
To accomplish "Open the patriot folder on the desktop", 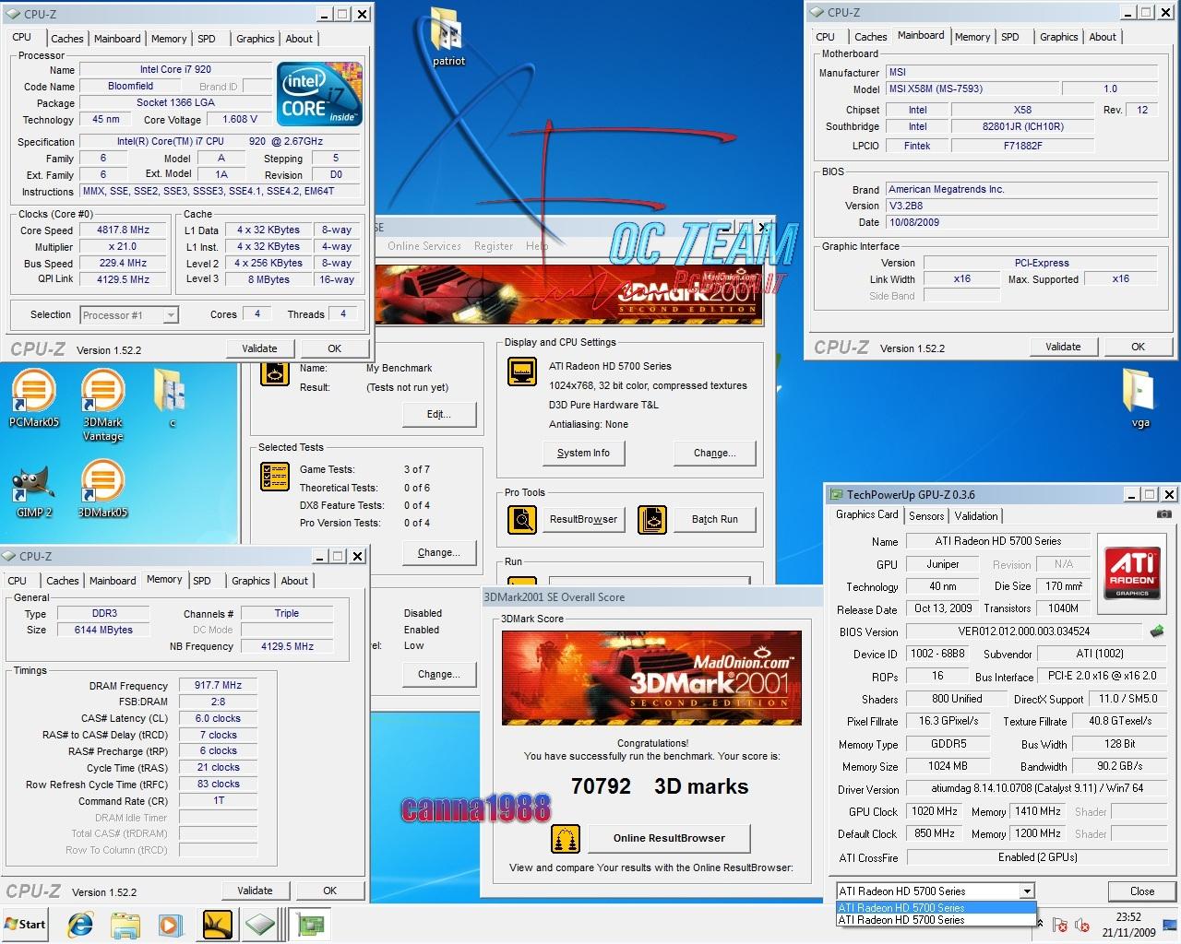I will tap(448, 37).
